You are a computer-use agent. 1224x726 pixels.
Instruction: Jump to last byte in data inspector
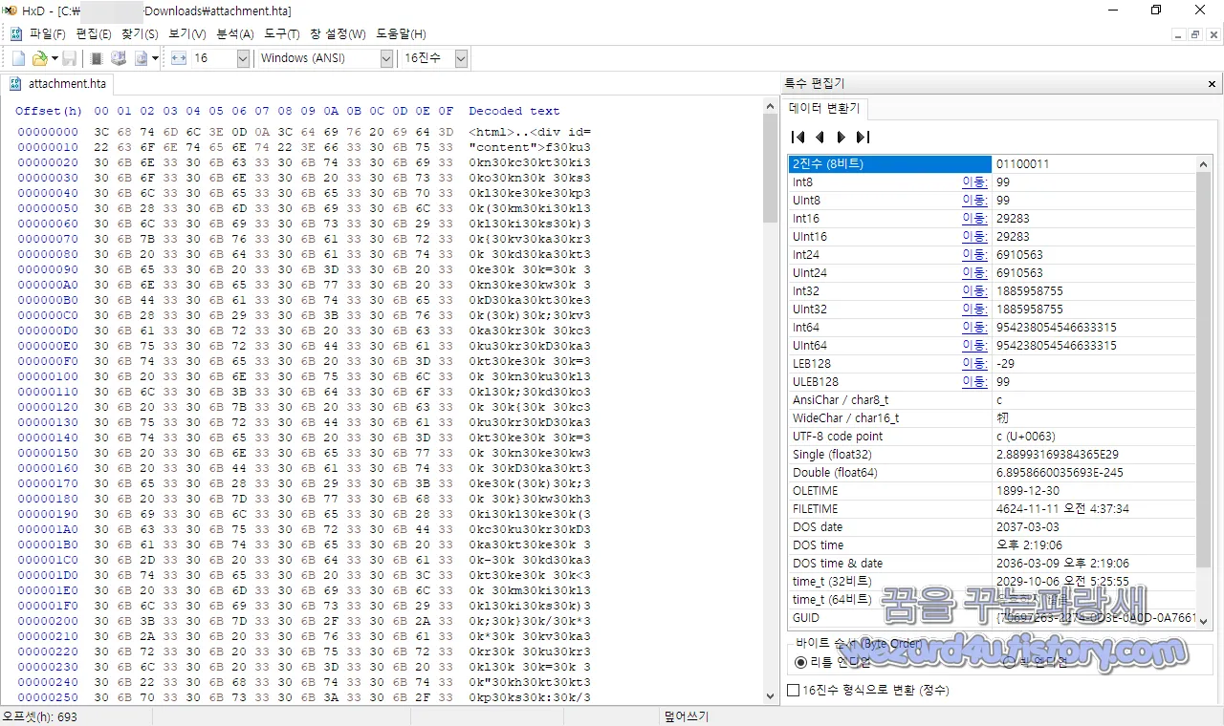click(863, 137)
